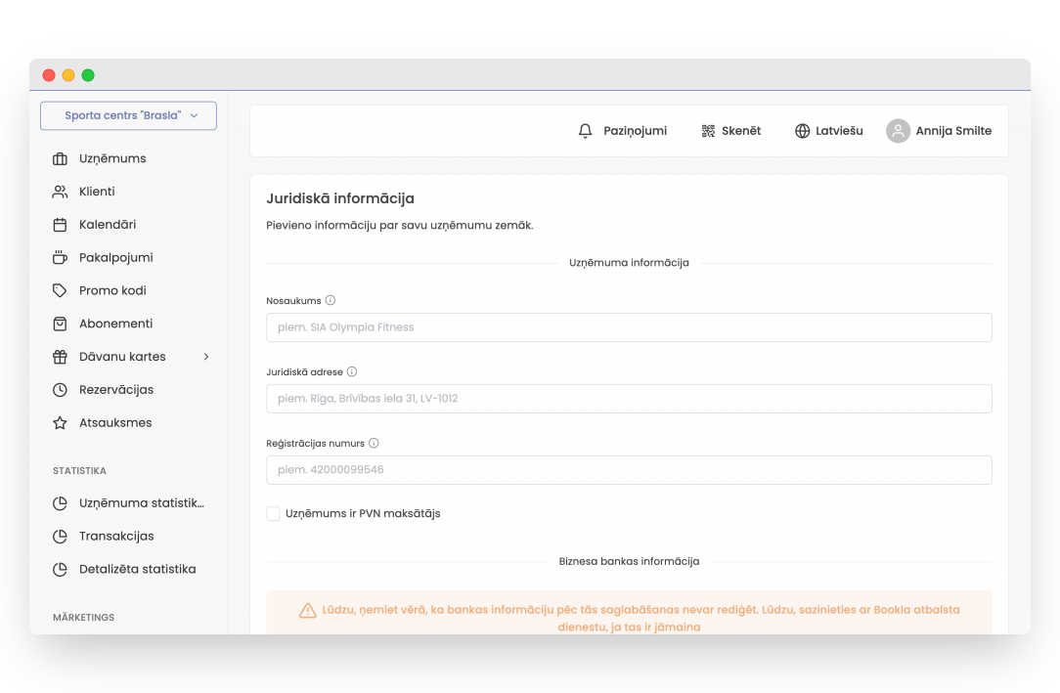Viewport: 1060px width, 693px height.
Task: Click the QR code Skenēt icon
Action: (x=708, y=131)
